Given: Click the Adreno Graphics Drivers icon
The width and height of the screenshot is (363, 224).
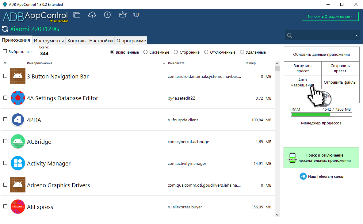Looking at the screenshot, I should tap(18, 185).
